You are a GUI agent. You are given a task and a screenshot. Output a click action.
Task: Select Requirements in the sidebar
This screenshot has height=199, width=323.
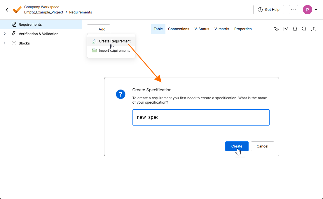30,25
